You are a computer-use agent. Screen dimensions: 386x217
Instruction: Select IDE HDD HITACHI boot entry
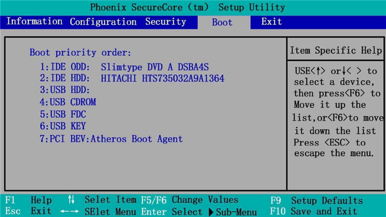coord(132,78)
